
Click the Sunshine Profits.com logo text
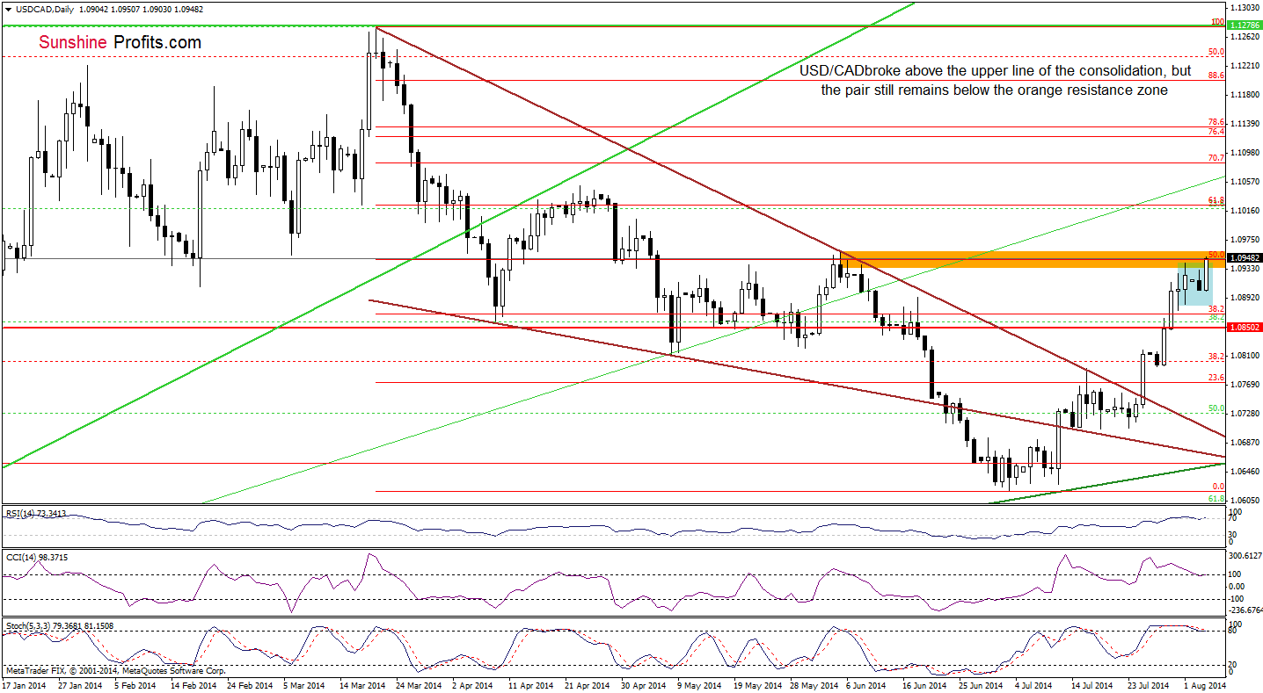pos(120,42)
